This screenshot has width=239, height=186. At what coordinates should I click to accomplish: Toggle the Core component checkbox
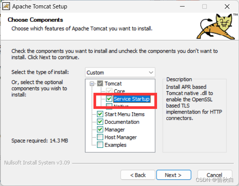[109, 91]
